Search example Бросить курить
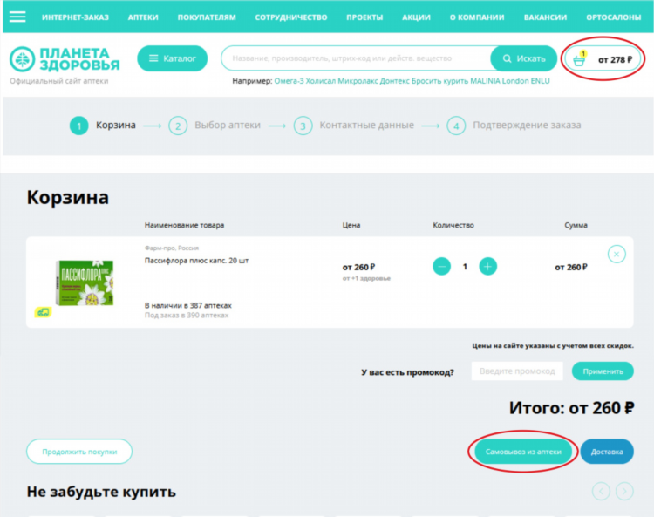This screenshot has width=654, height=517. point(440,81)
